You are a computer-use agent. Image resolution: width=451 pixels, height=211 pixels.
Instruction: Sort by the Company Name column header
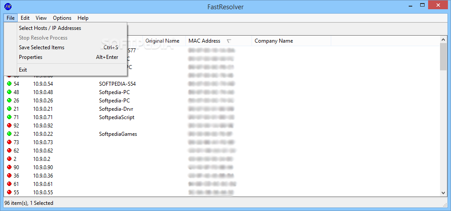click(x=292, y=41)
